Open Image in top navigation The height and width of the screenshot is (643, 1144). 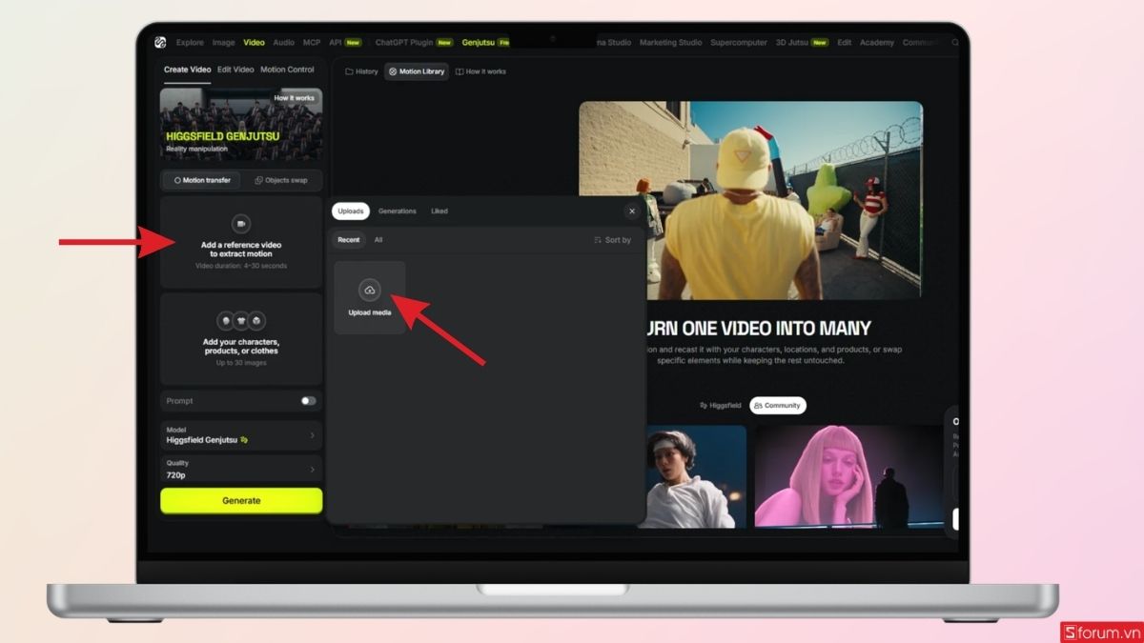click(223, 43)
